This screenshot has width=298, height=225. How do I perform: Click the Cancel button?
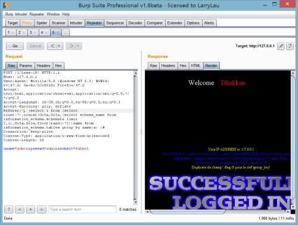click(35, 46)
